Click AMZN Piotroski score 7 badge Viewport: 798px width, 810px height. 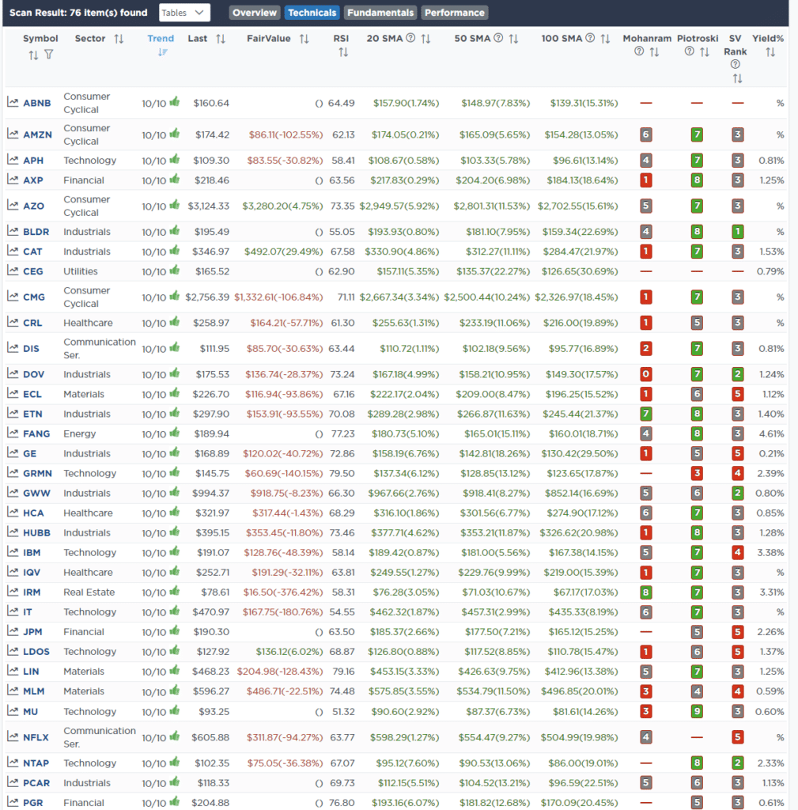[x=697, y=134]
